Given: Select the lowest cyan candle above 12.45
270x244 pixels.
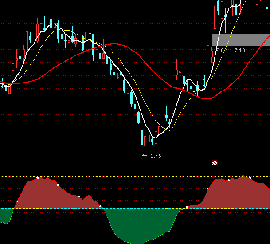Looking at the screenshot, I should coord(142,138).
